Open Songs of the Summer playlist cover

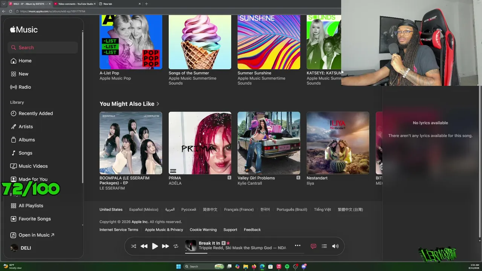[x=200, y=42]
